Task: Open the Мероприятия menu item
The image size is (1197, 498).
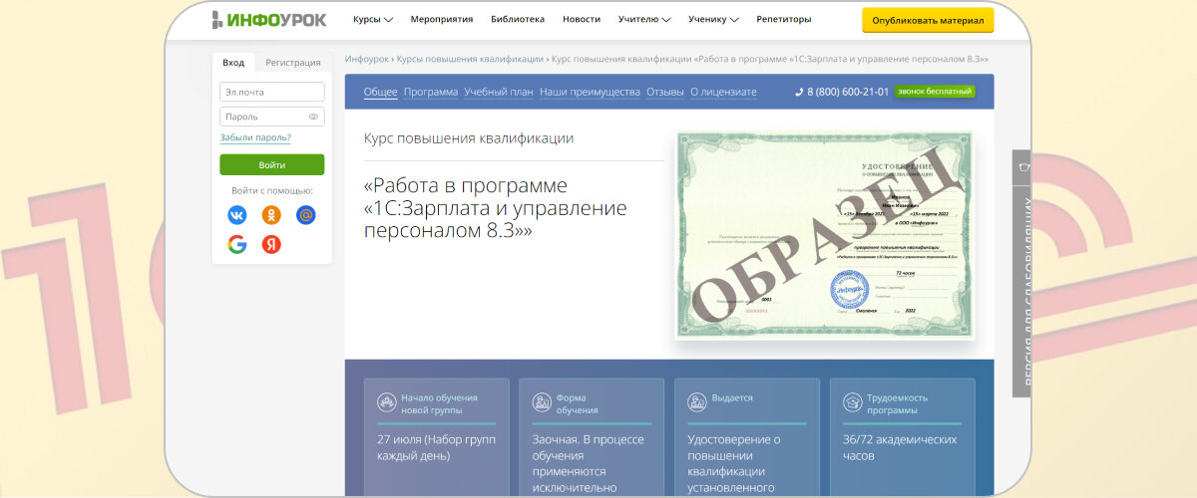Action: click(x=442, y=19)
